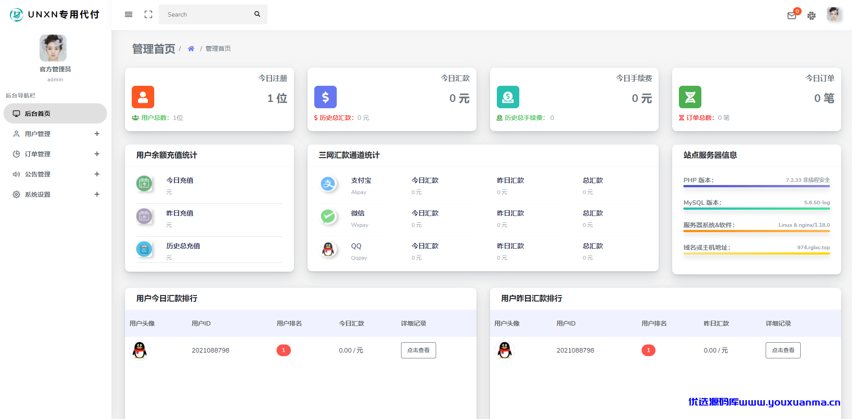
Task: Click the QQ avatar in 用户昨日汇款排行 table
Action: [x=504, y=350]
